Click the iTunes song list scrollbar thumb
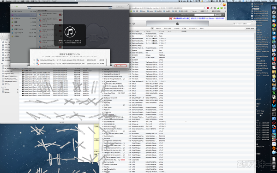Image resolution: width=277 pixels, height=173 pixels. click(x=255, y=36)
